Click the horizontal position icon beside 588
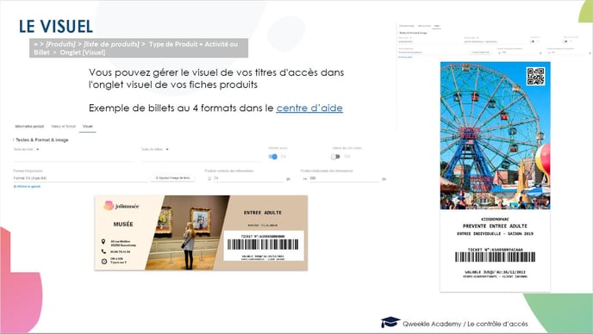The width and height of the screenshot is (593, 334). click(x=305, y=178)
